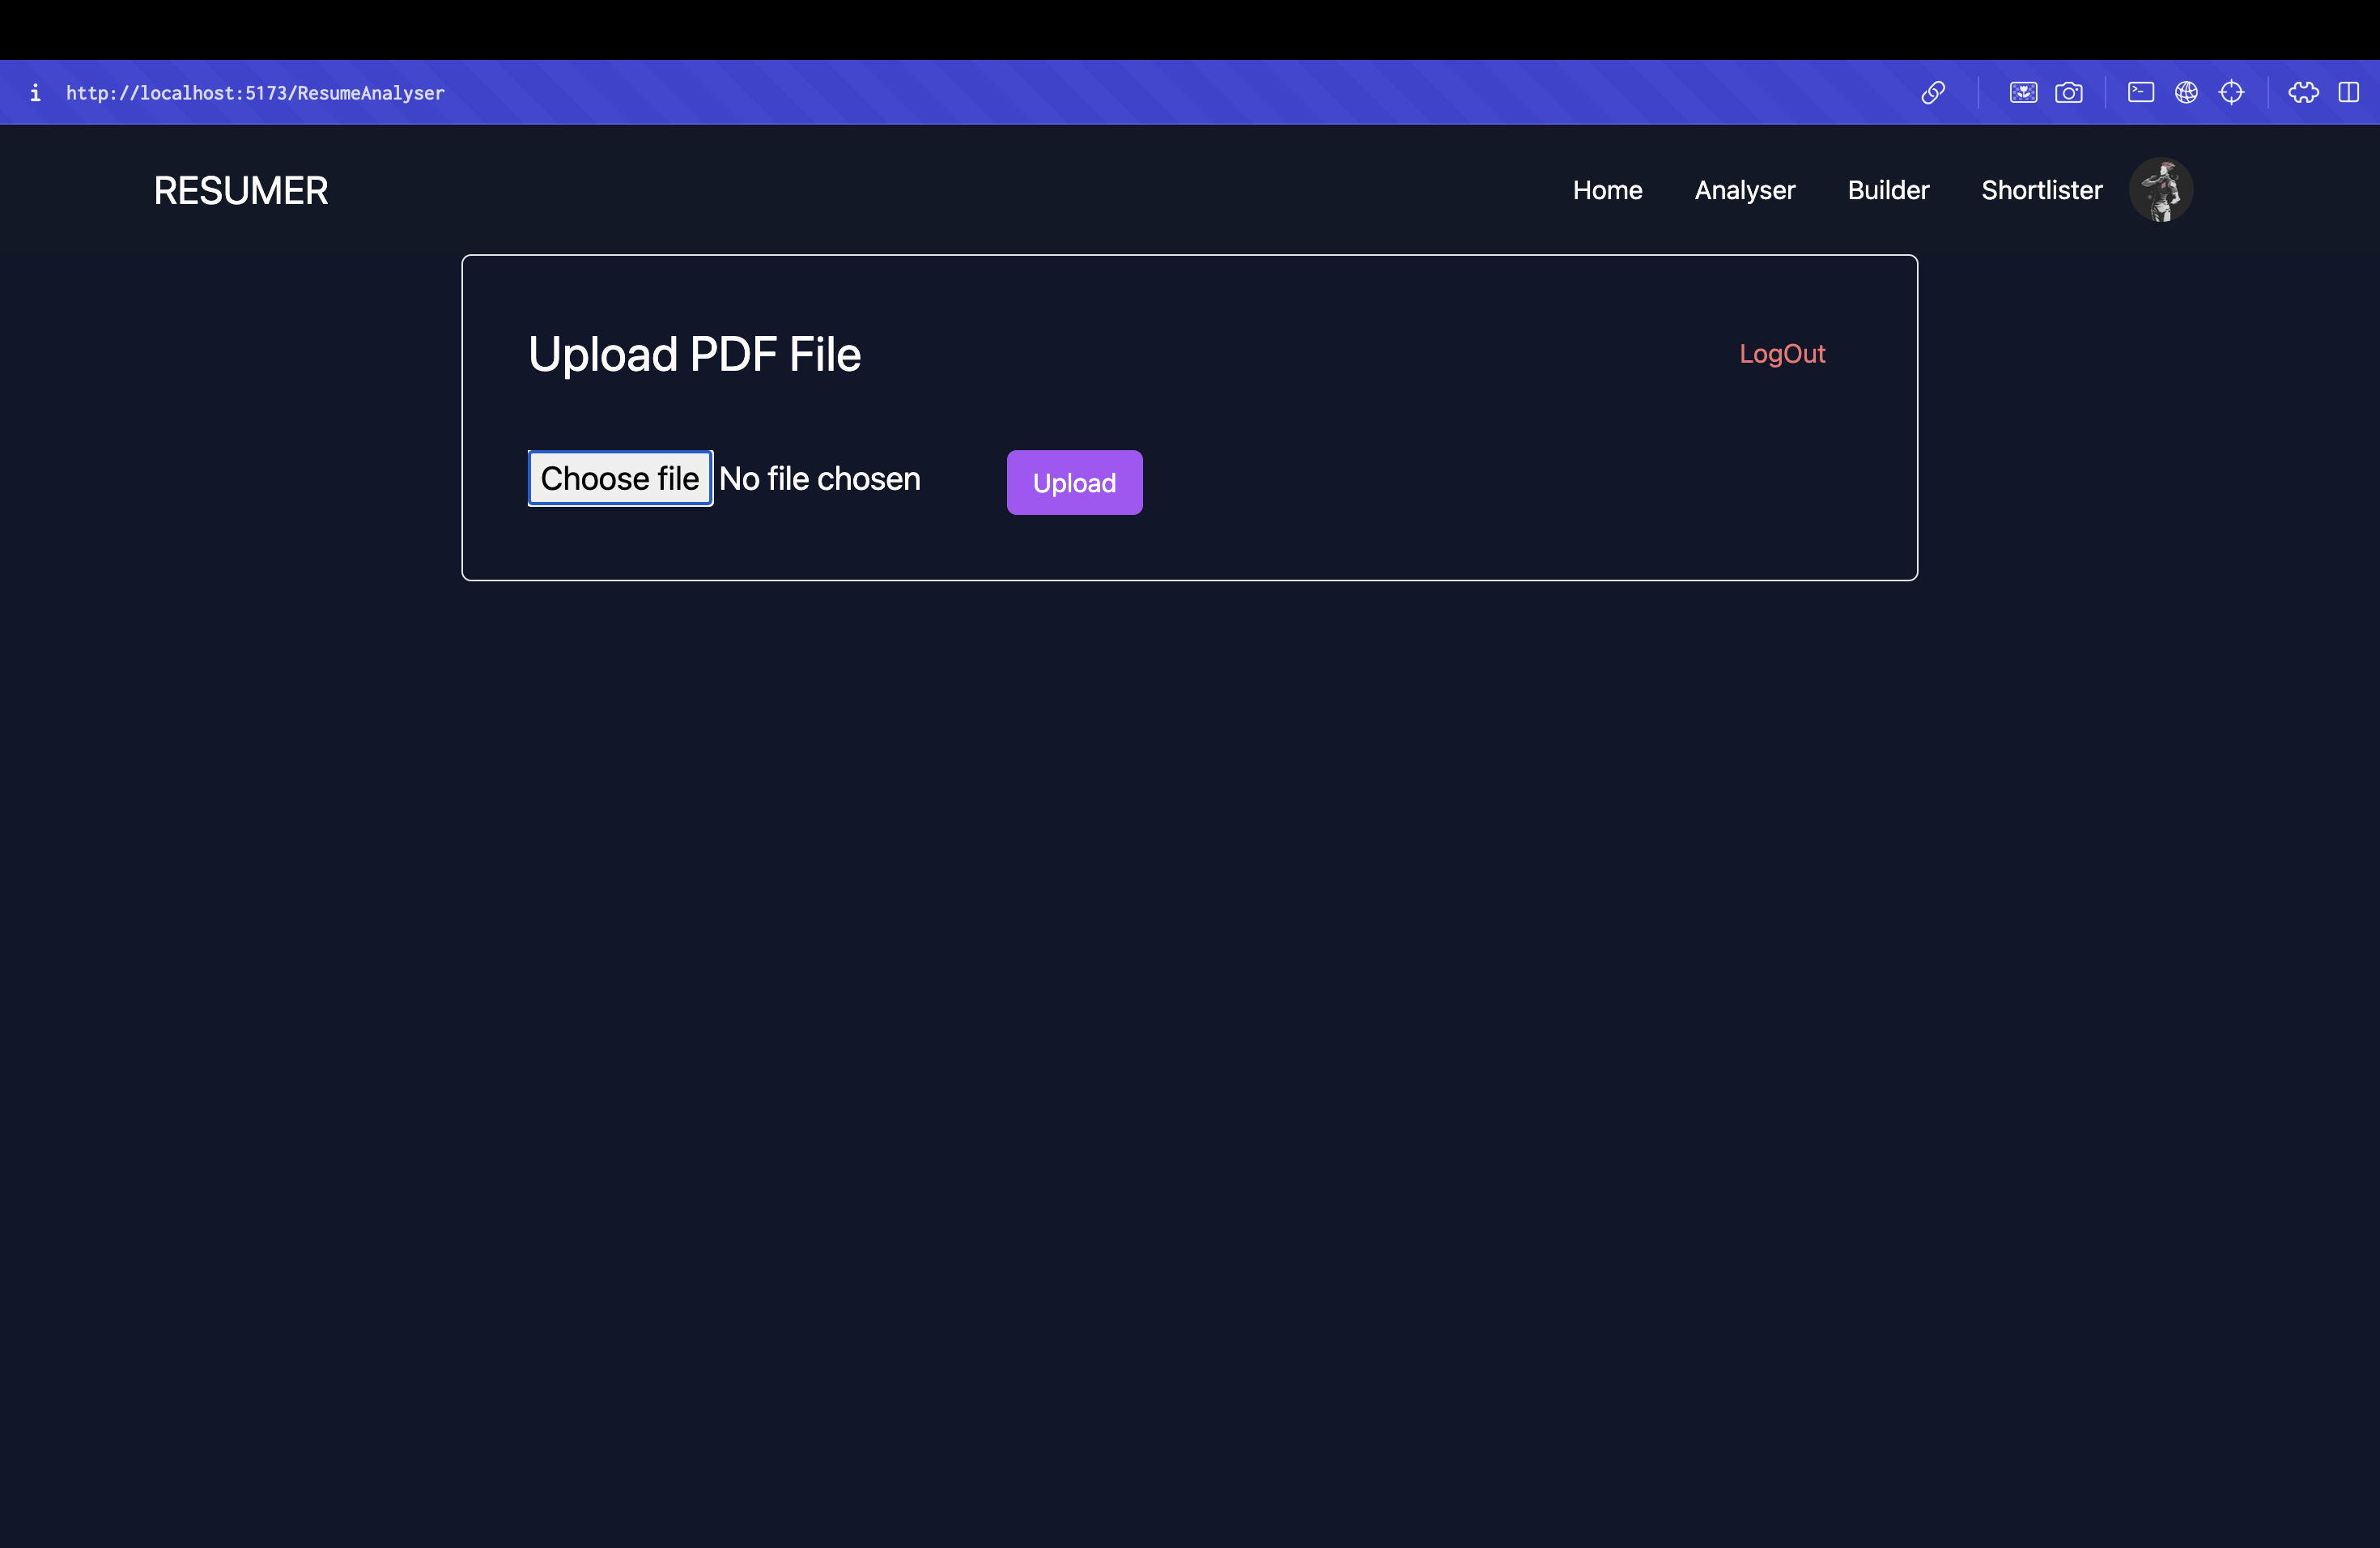Click the Choose file button
The width and height of the screenshot is (2380, 1548).
click(620, 479)
